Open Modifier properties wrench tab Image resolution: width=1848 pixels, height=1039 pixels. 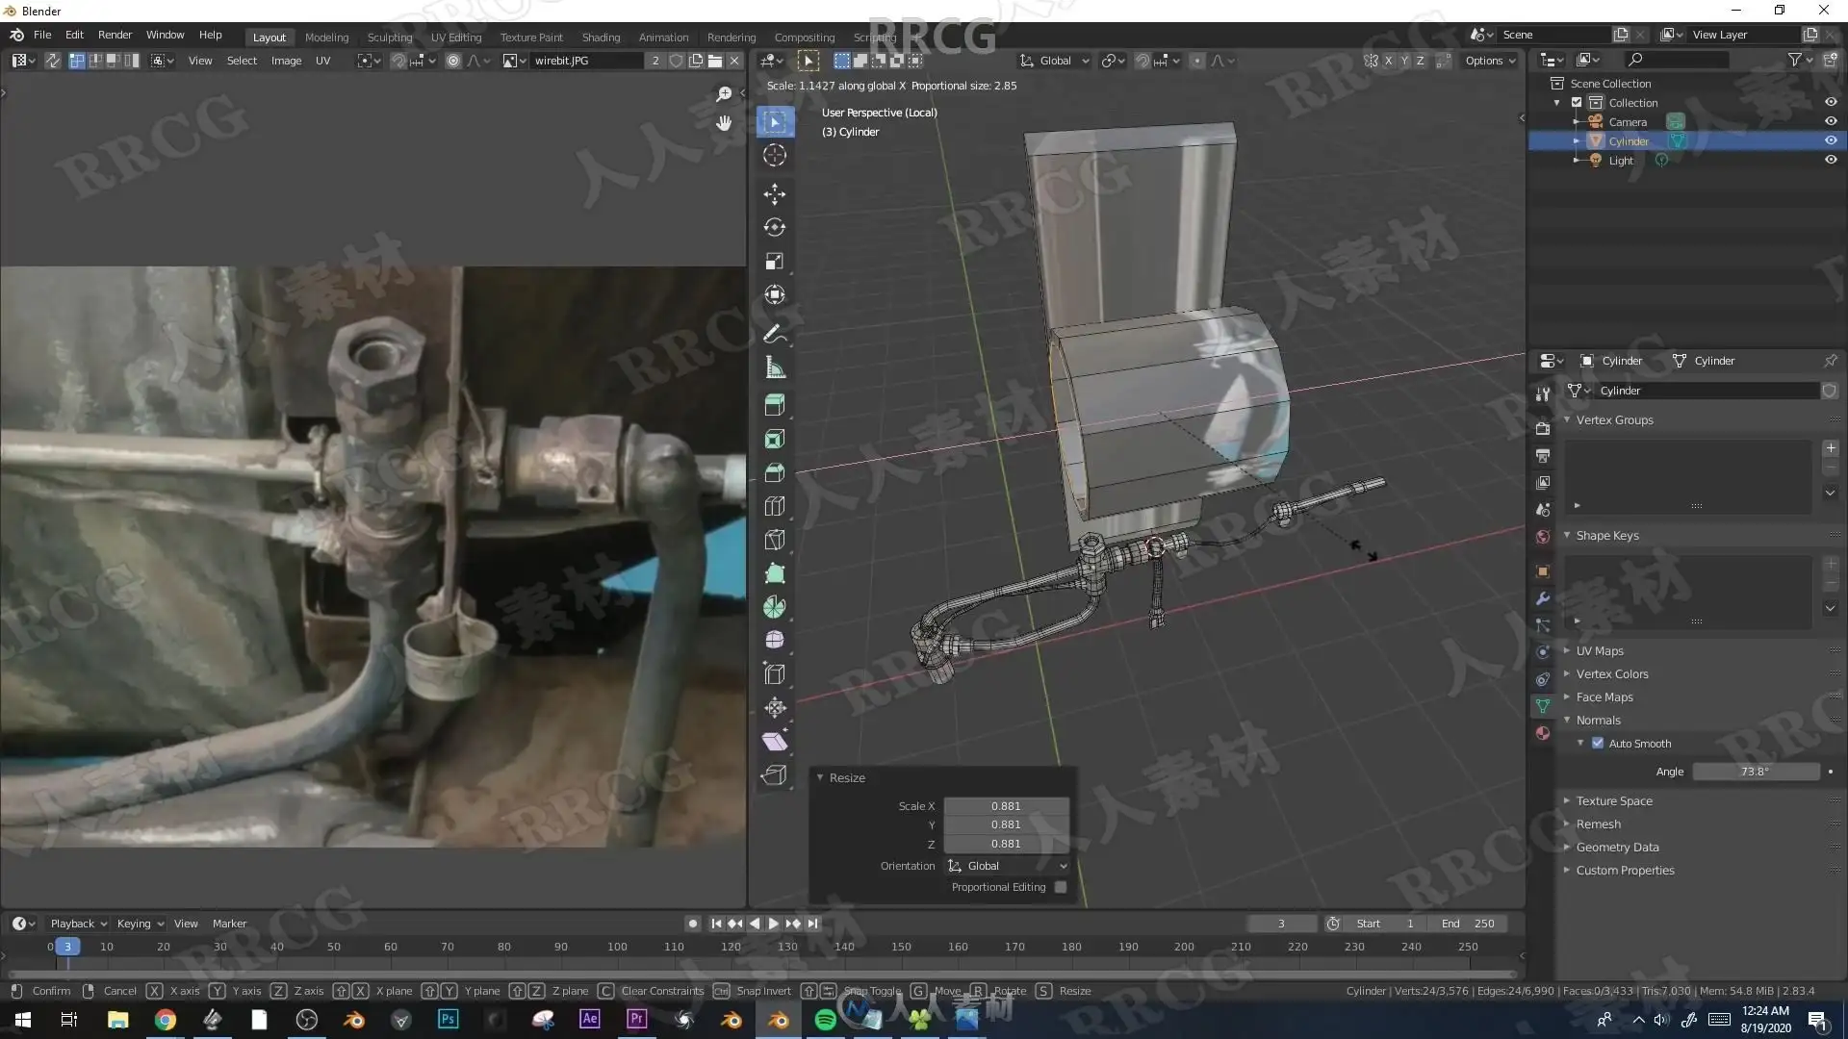1543,598
